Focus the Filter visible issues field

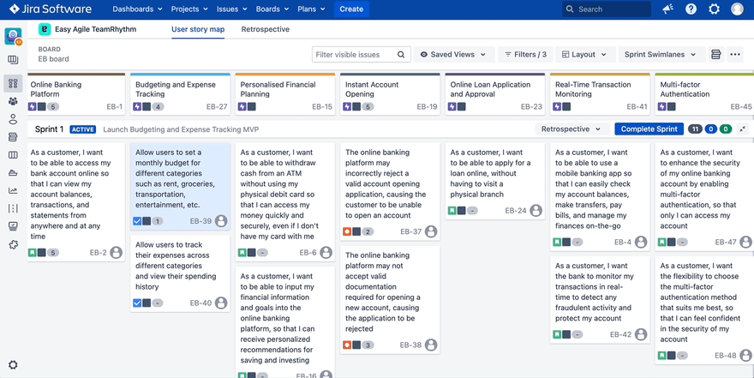362,55
